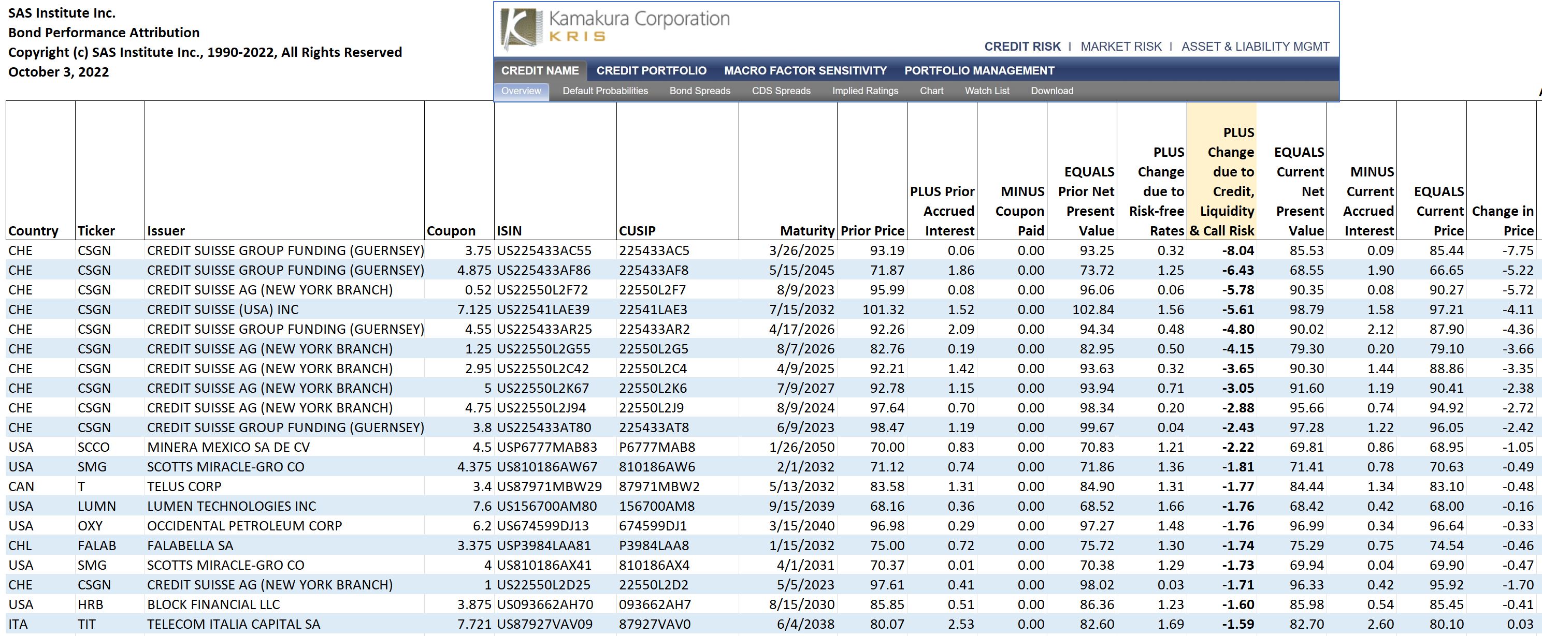This screenshot has height=636, width=1542.
Task: Select the CREDIT NAME tab
Action: pyautogui.click(x=540, y=70)
